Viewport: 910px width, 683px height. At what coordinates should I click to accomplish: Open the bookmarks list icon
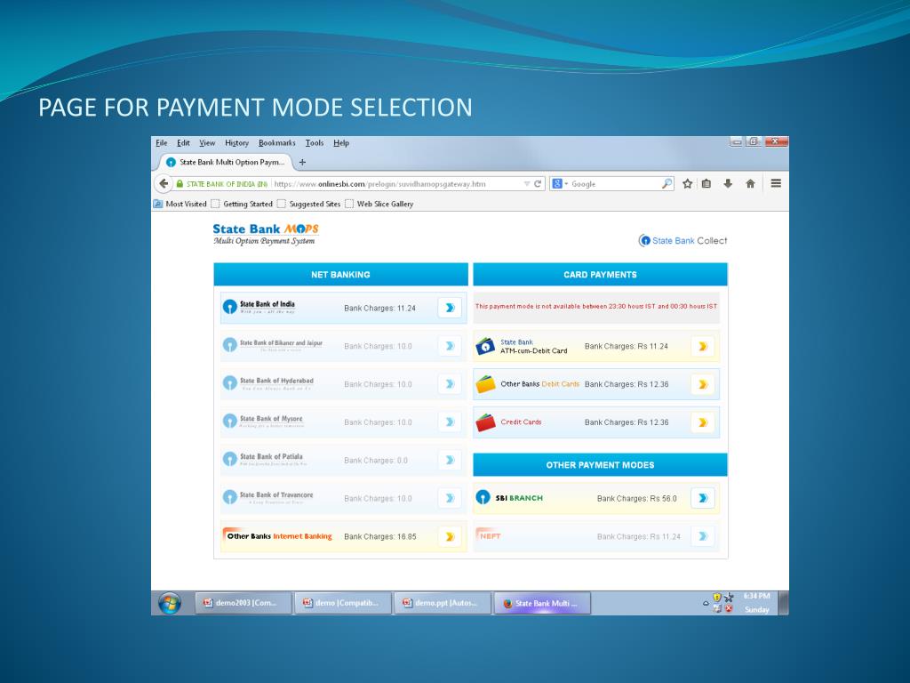[706, 183]
